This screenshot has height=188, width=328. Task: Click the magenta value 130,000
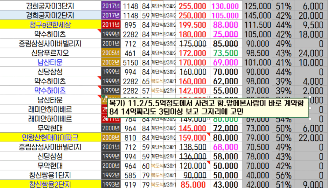225,6
